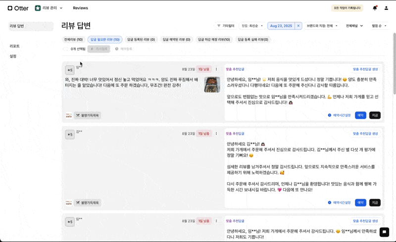
Task: Select the 답글 필요한 리뷰 (10) tab
Action: point(105,40)
